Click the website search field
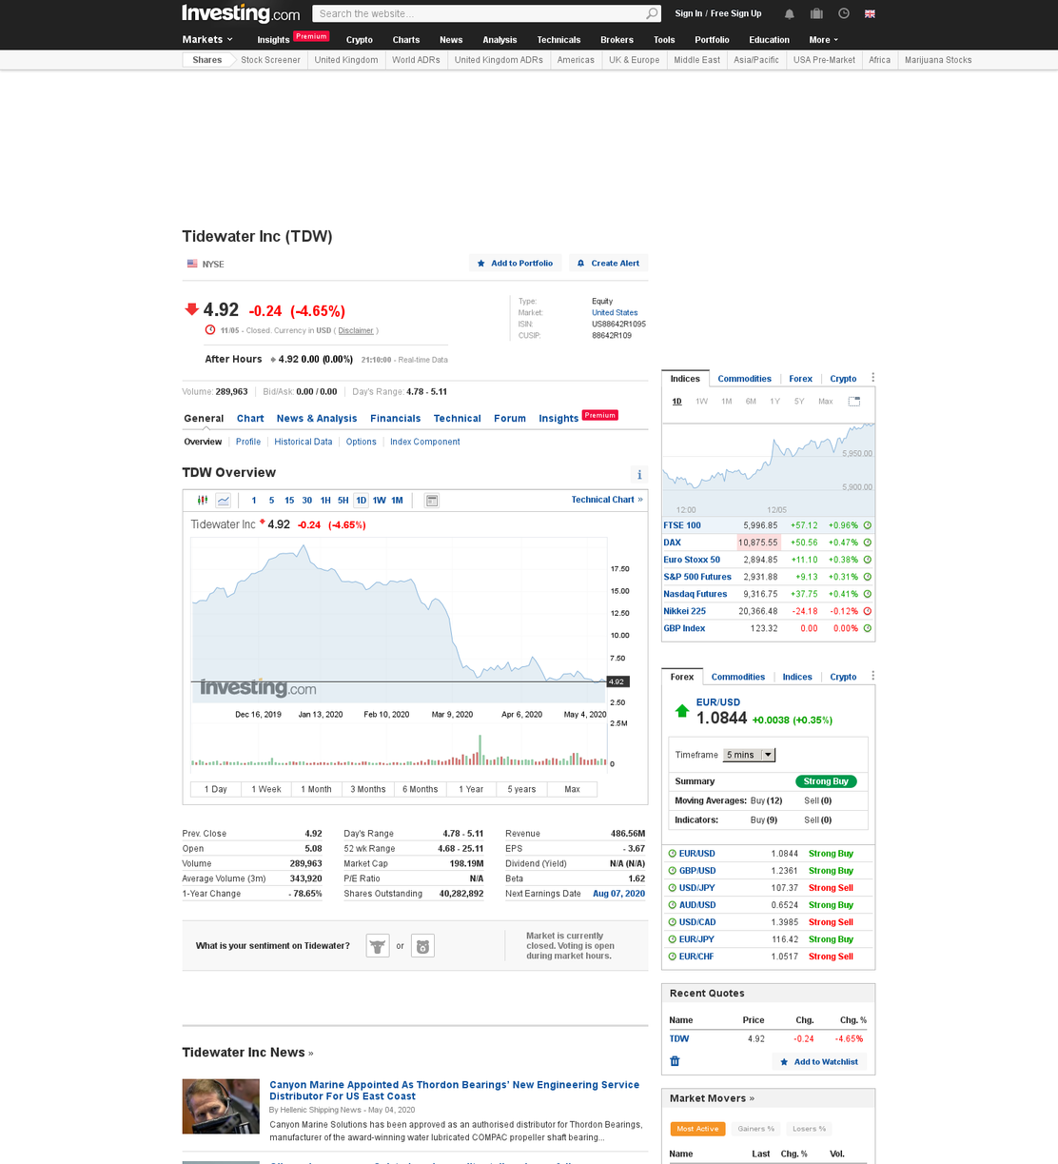Screen dimensions: 1058x1164 [480, 14]
